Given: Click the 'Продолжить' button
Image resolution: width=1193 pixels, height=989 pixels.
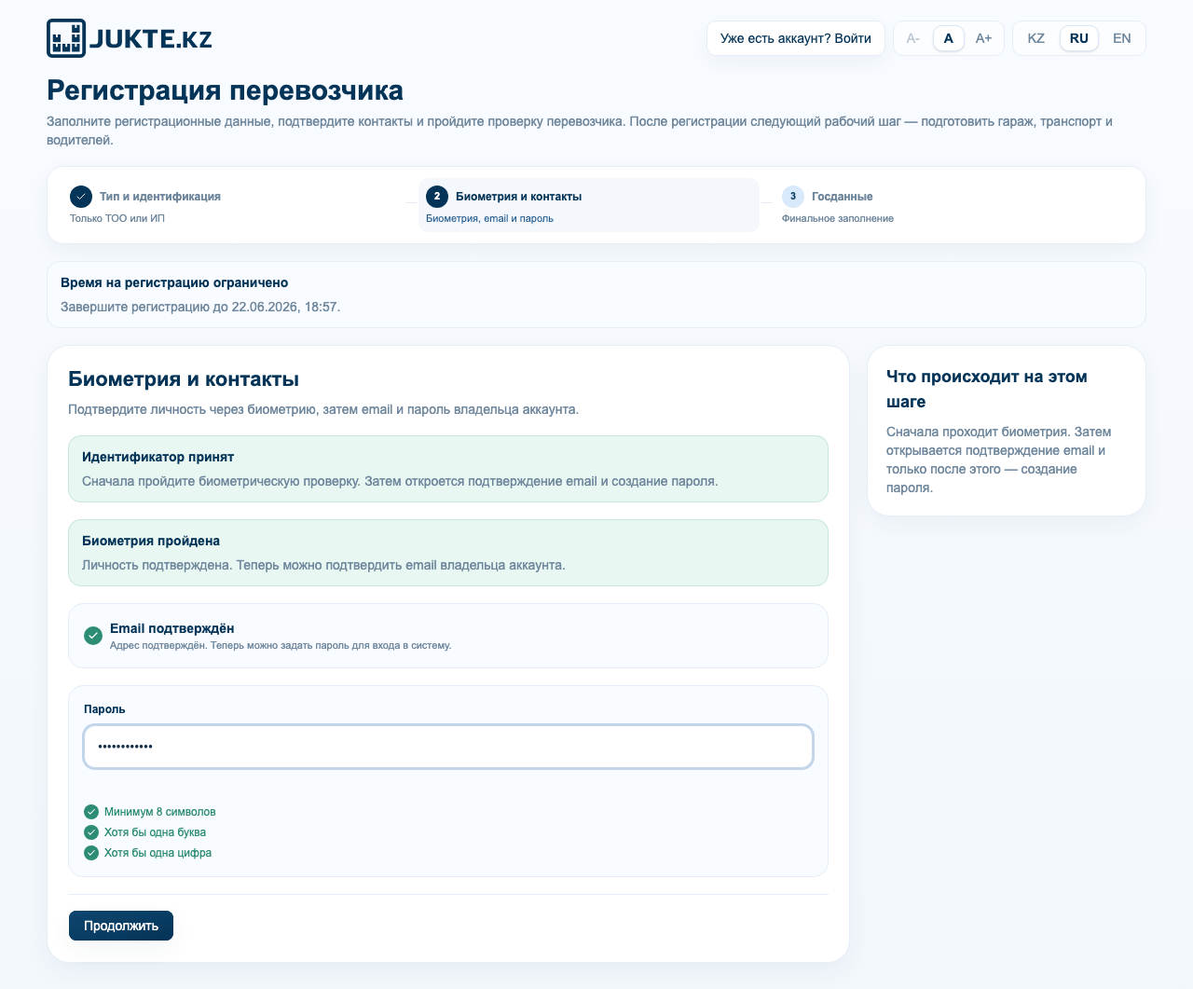Looking at the screenshot, I should coord(121,926).
